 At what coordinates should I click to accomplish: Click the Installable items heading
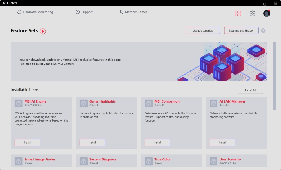[x=25, y=90]
